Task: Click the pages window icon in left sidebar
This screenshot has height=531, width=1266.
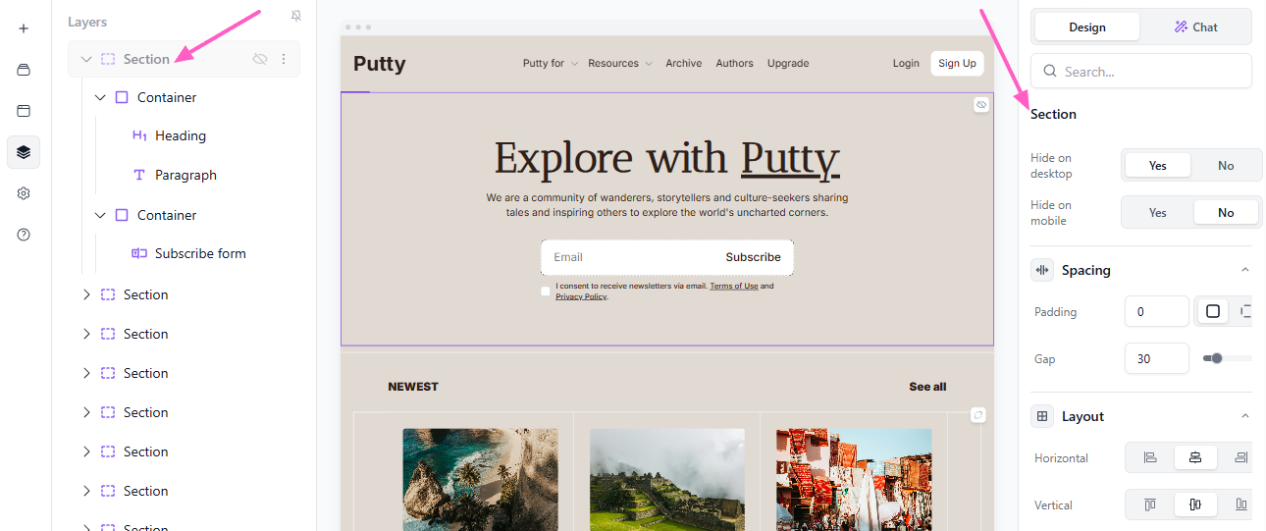Action: [24, 111]
